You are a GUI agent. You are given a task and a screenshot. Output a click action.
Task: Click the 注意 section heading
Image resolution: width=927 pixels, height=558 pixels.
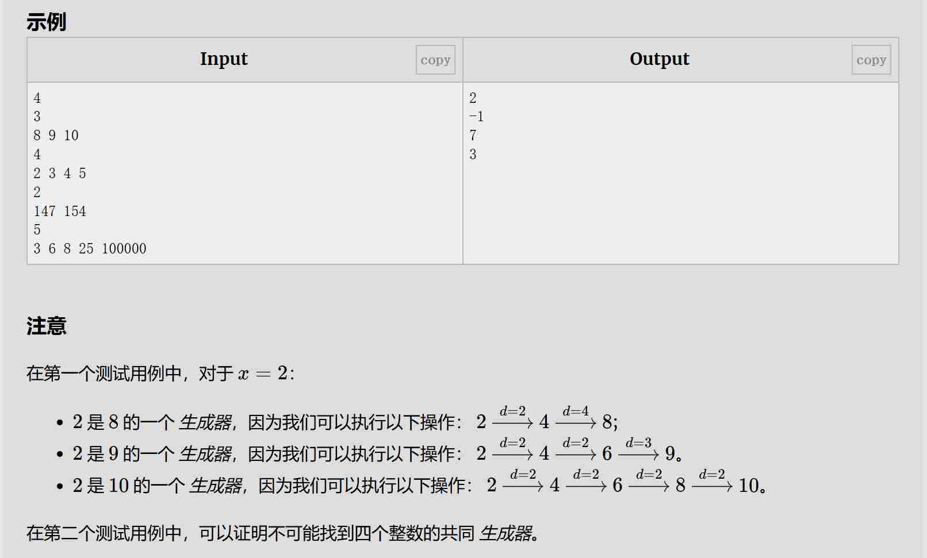pos(46,326)
